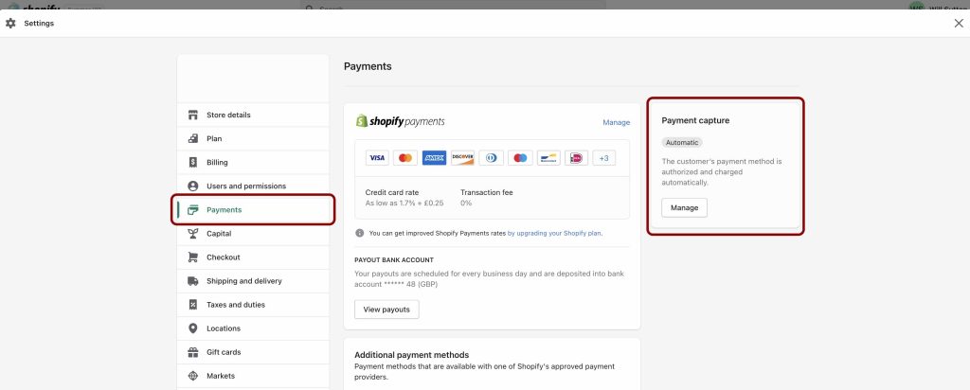Screen dimensions: 970x390
Task: Click the Users and permissions person icon
Action: pos(193,186)
